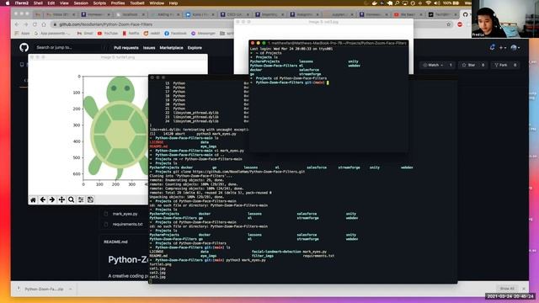This screenshot has width=539, height=303.
Task: Open the Window menu
Action: point(157,3)
